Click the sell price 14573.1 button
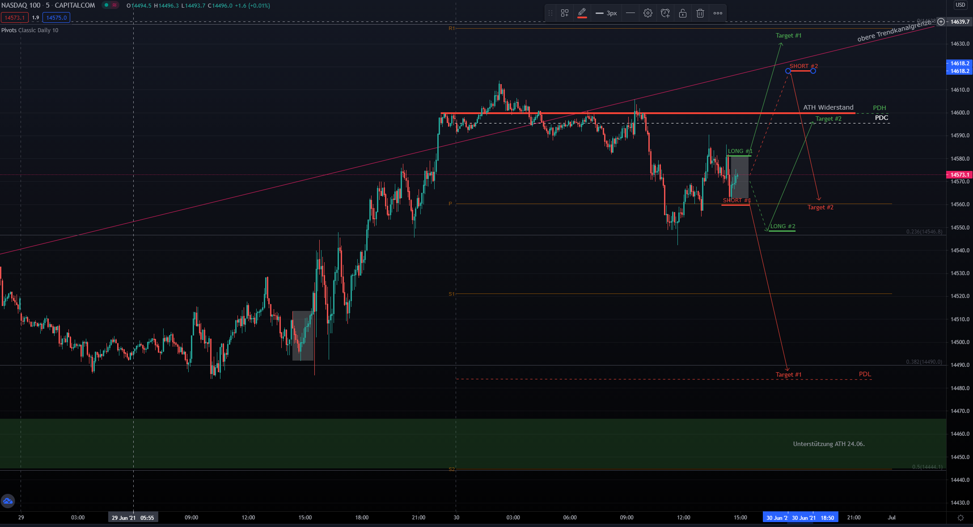The height and width of the screenshot is (527, 973). pyautogui.click(x=15, y=18)
